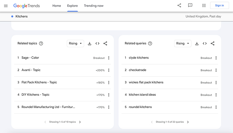Click Breakout label for checkatrade
233x133 pixels.
pos(206,70)
